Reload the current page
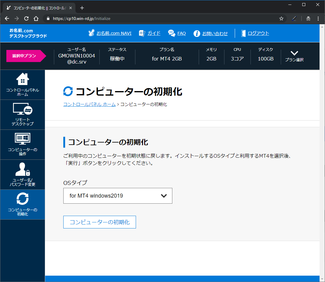This screenshot has height=282, width=325. point(26,19)
